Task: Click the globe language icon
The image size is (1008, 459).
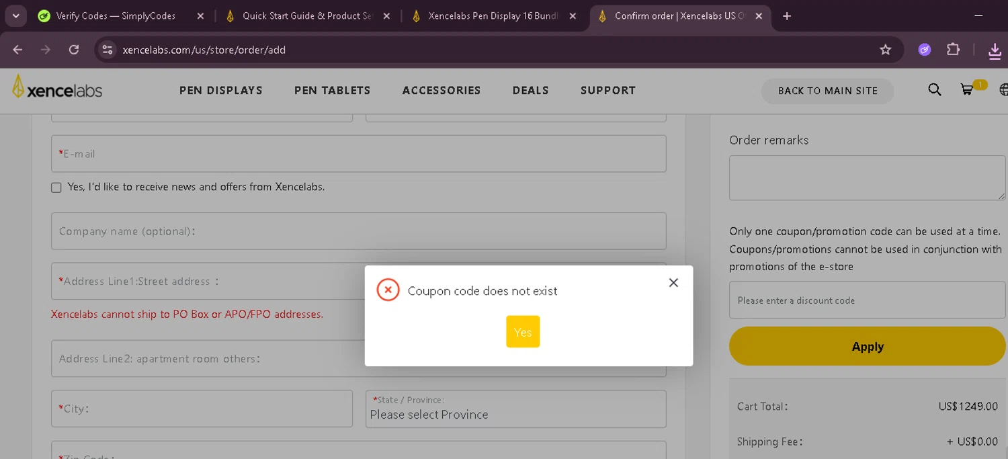Action: click(1003, 89)
